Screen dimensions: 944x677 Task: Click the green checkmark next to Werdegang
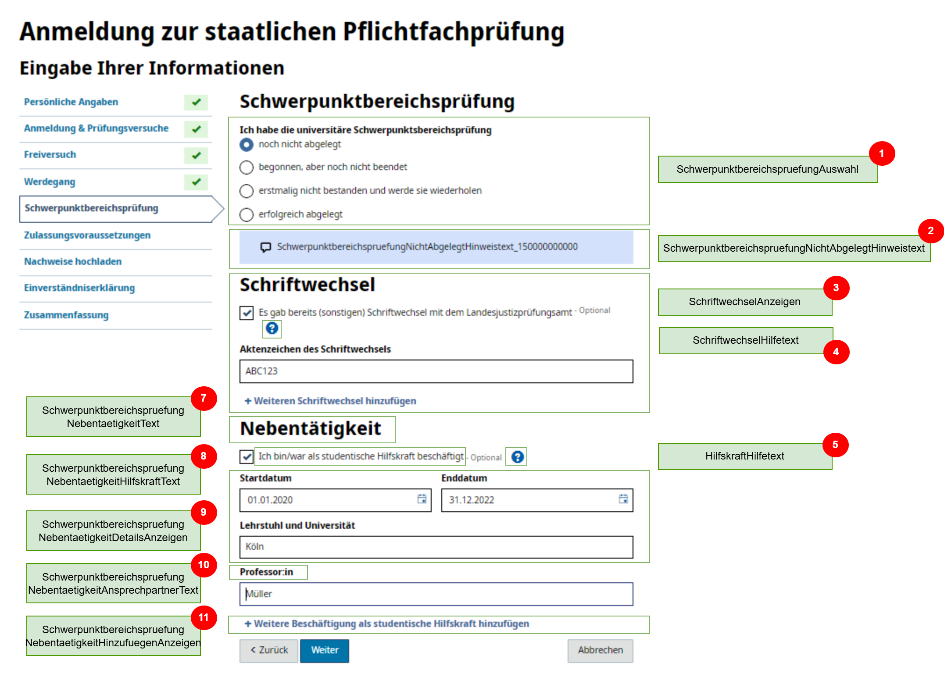tap(196, 182)
